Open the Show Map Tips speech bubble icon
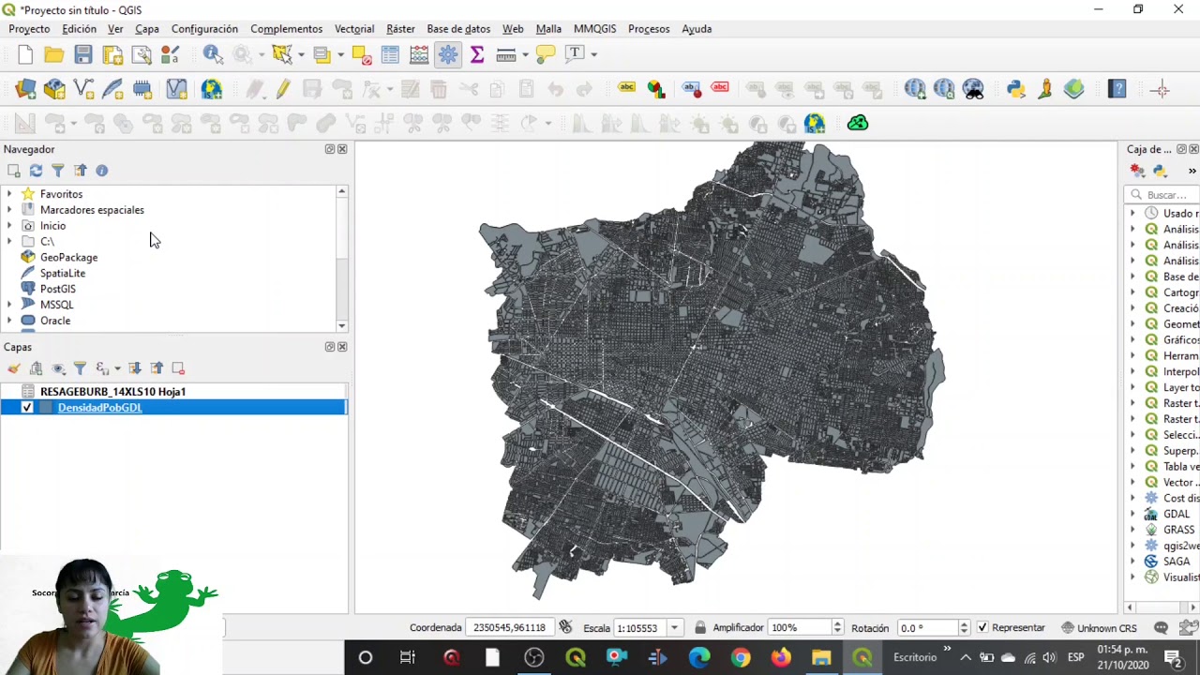 point(546,54)
